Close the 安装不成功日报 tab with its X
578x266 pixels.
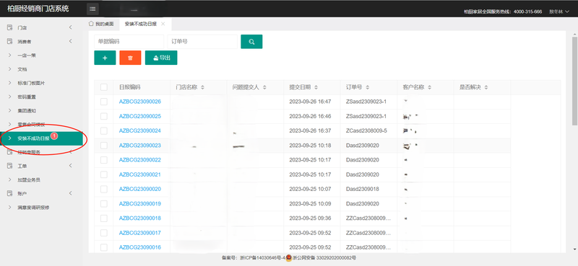[163, 24]
